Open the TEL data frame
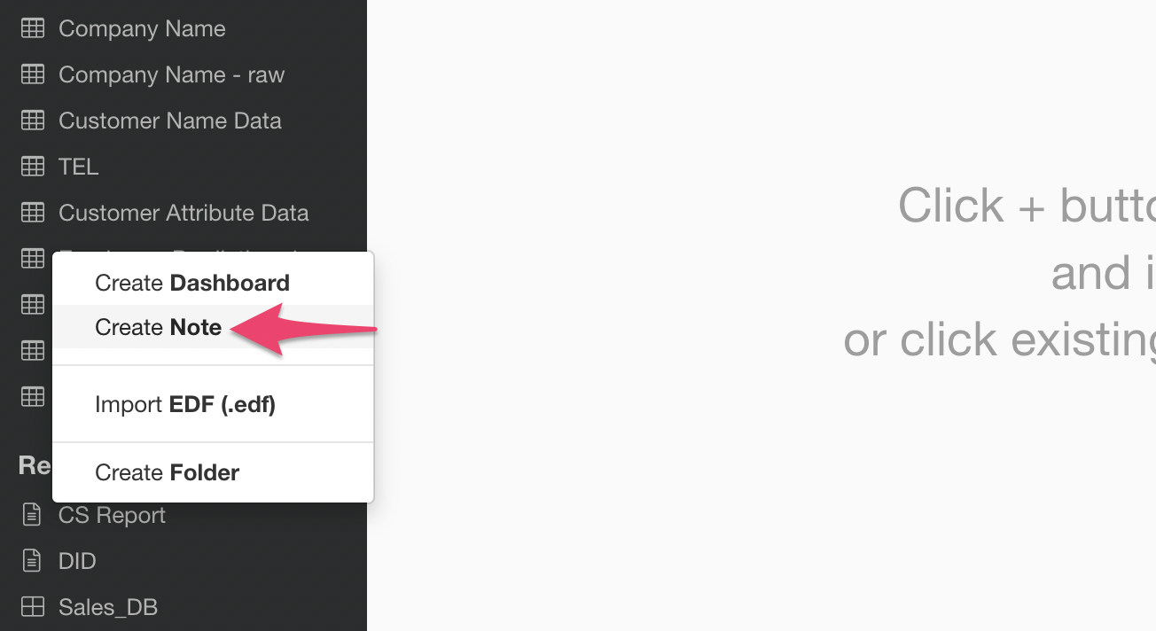Screen dimensions: 1156x631 (x=78, y=167)
